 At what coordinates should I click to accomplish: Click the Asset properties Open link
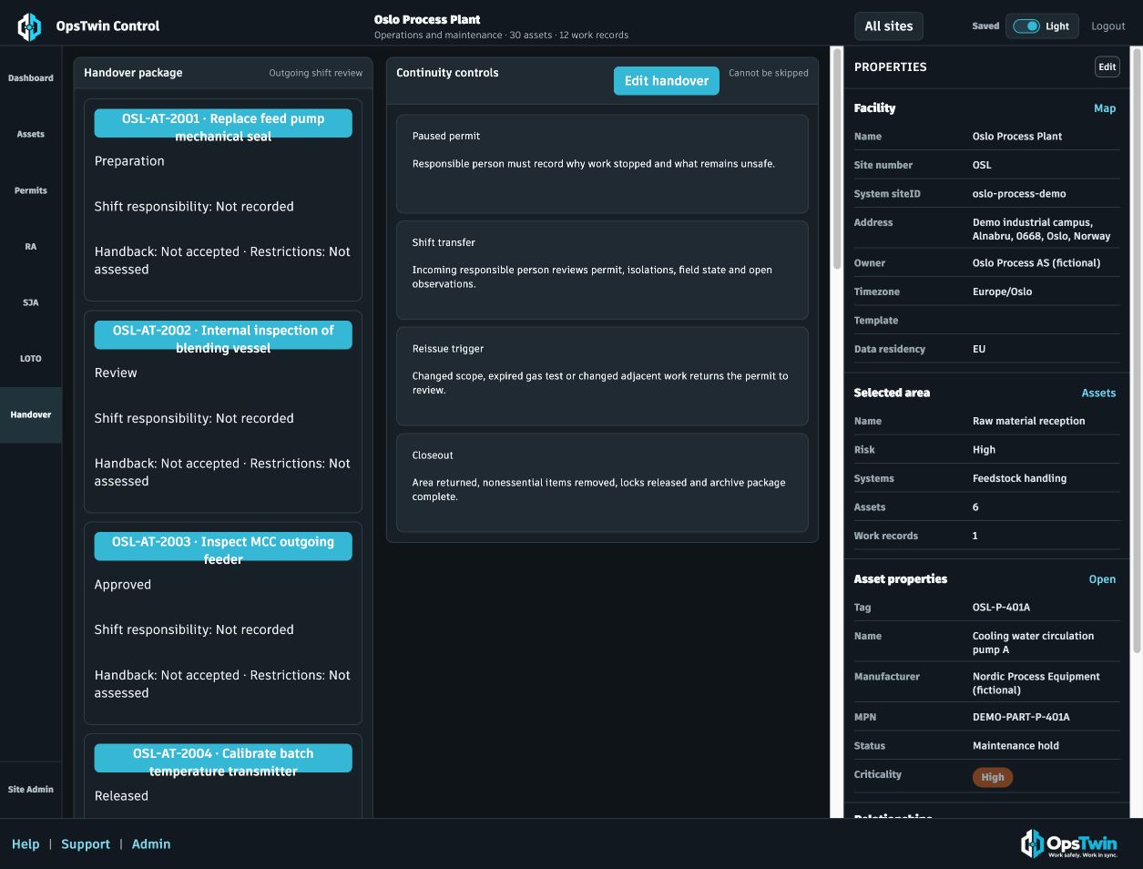[1102, 579]
